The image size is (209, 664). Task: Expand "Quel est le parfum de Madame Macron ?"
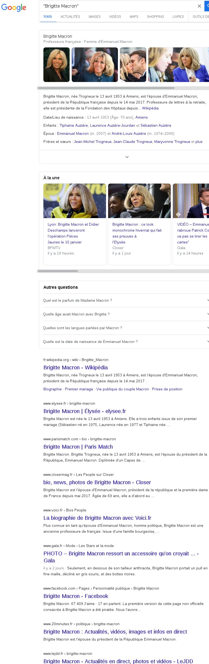click(x=126, y=300)
